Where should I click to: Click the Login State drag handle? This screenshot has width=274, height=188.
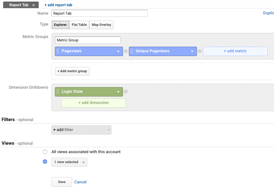(x=58, y=92)
